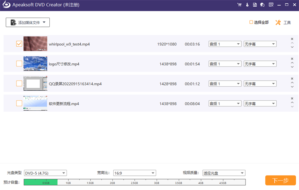Screen dimensions: 299x190
Task: Open 无字幕 dropdown for QQ录屏20220915163414.mp4
Action: [260, 84]
